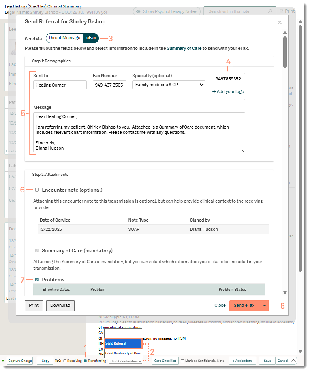Click the Close link in dialog footer
The height and width of the screenshot is (372, 310).
(x=220, y=306)
